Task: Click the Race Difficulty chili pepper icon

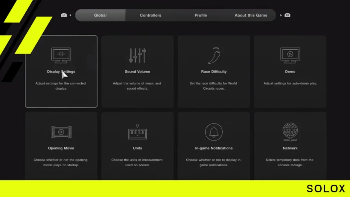Action: pyautogui.click(x=214, y=55)
